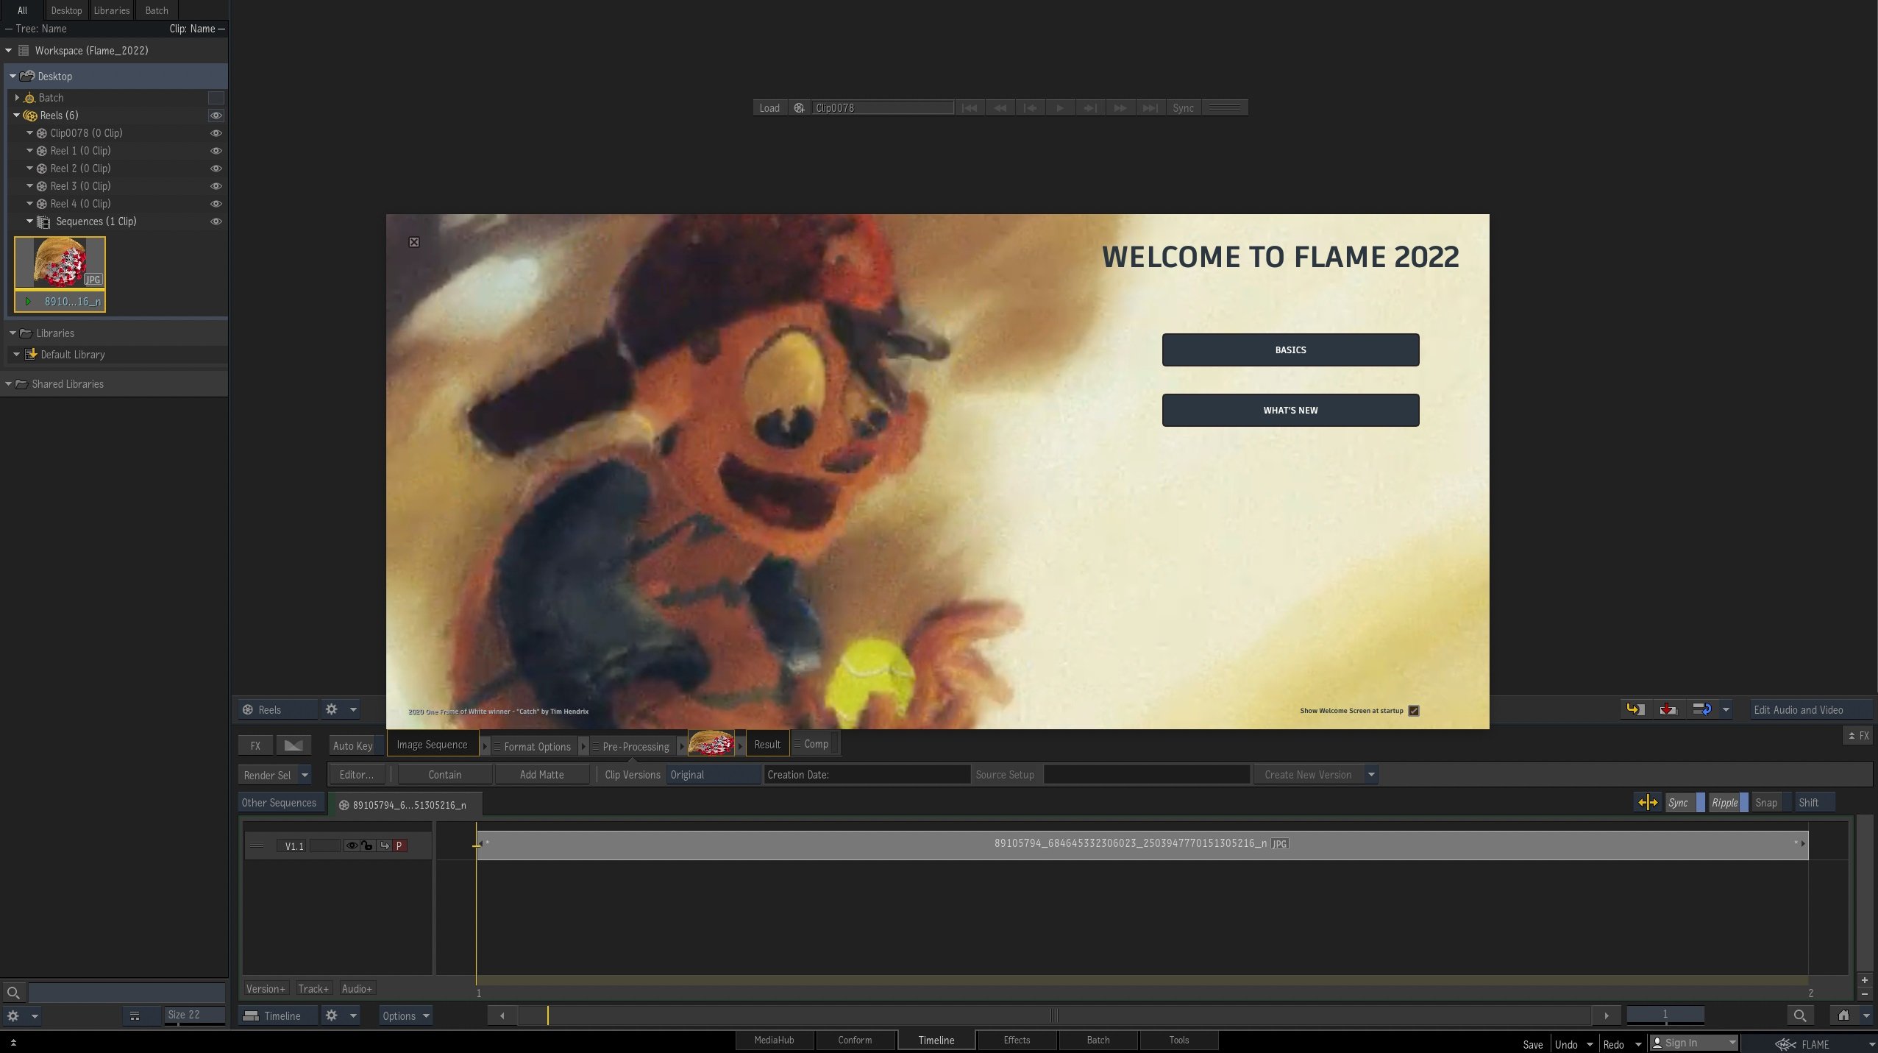
Task: Click the timeline settings gear icon
Action: click(x=332, y=1015)
